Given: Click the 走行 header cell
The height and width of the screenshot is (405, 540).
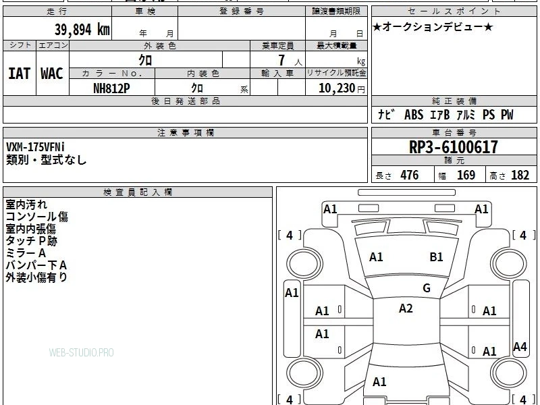Looking at the screenshot, I should coord(57,11).
